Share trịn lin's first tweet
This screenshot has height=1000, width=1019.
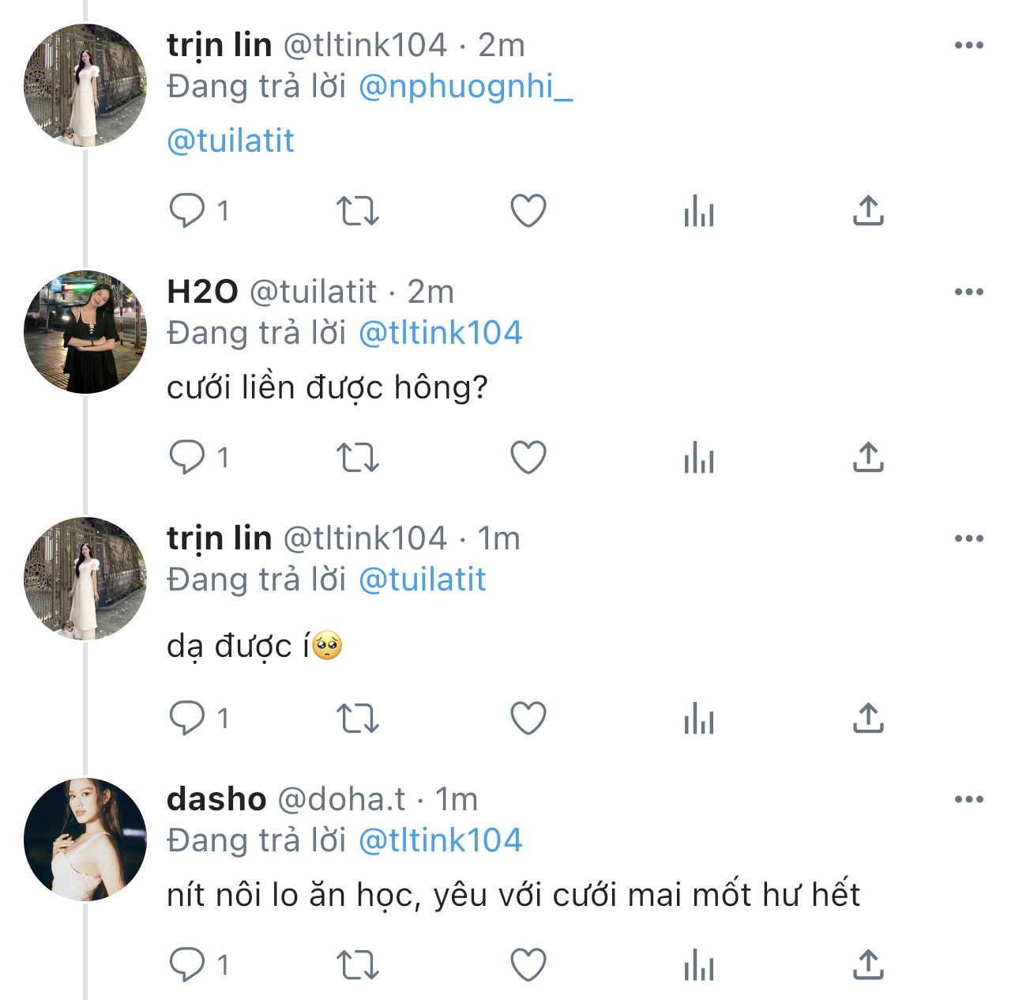[x=867, y=211]
